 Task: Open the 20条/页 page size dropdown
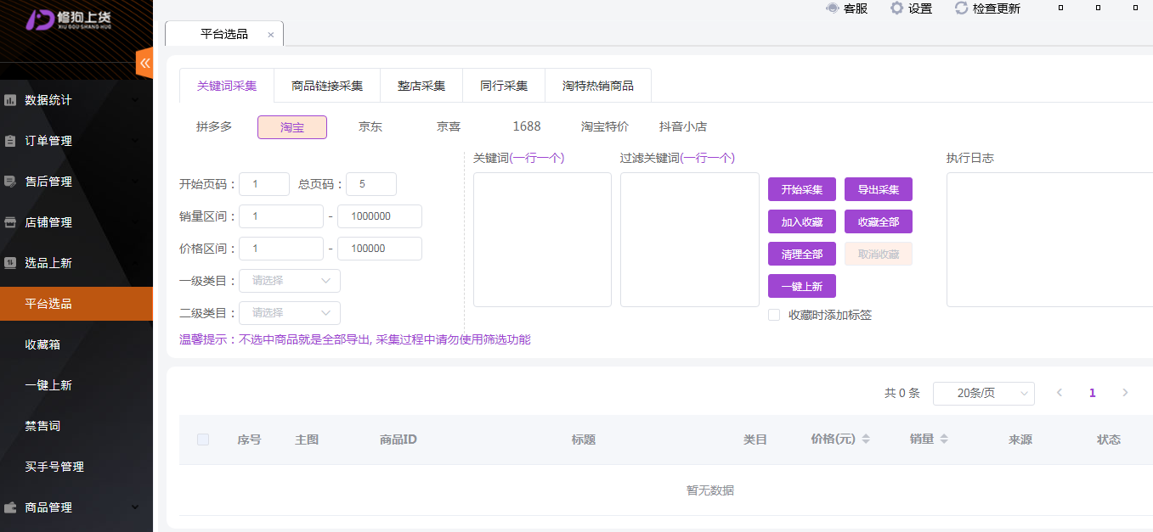coord(983,393)
